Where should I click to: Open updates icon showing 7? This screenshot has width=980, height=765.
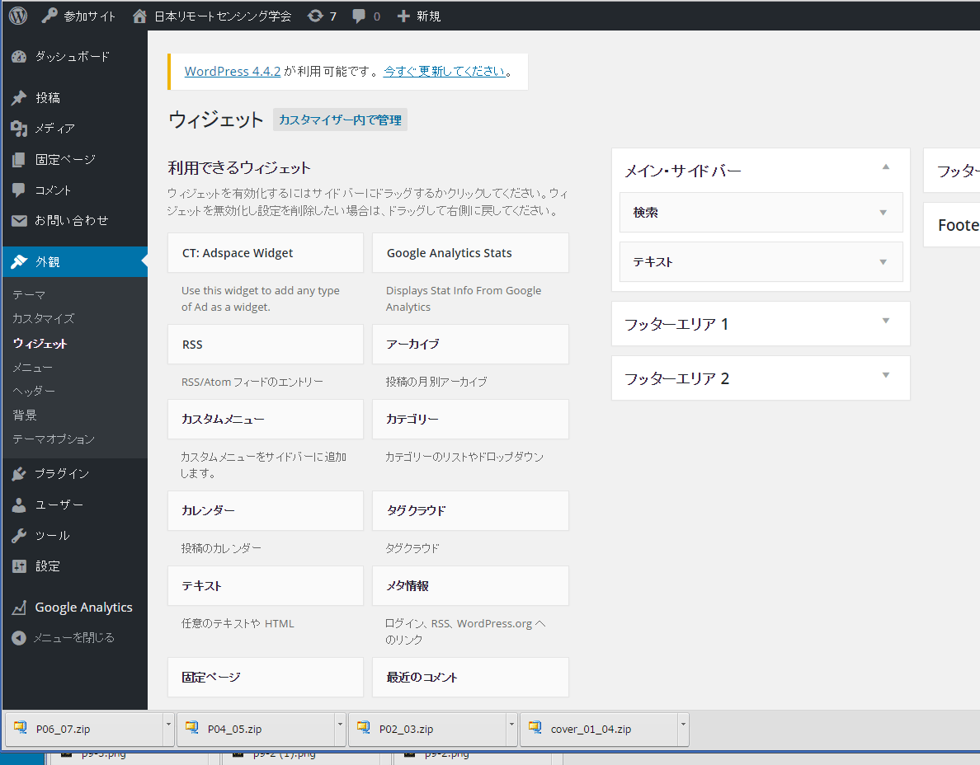(316, 16)
